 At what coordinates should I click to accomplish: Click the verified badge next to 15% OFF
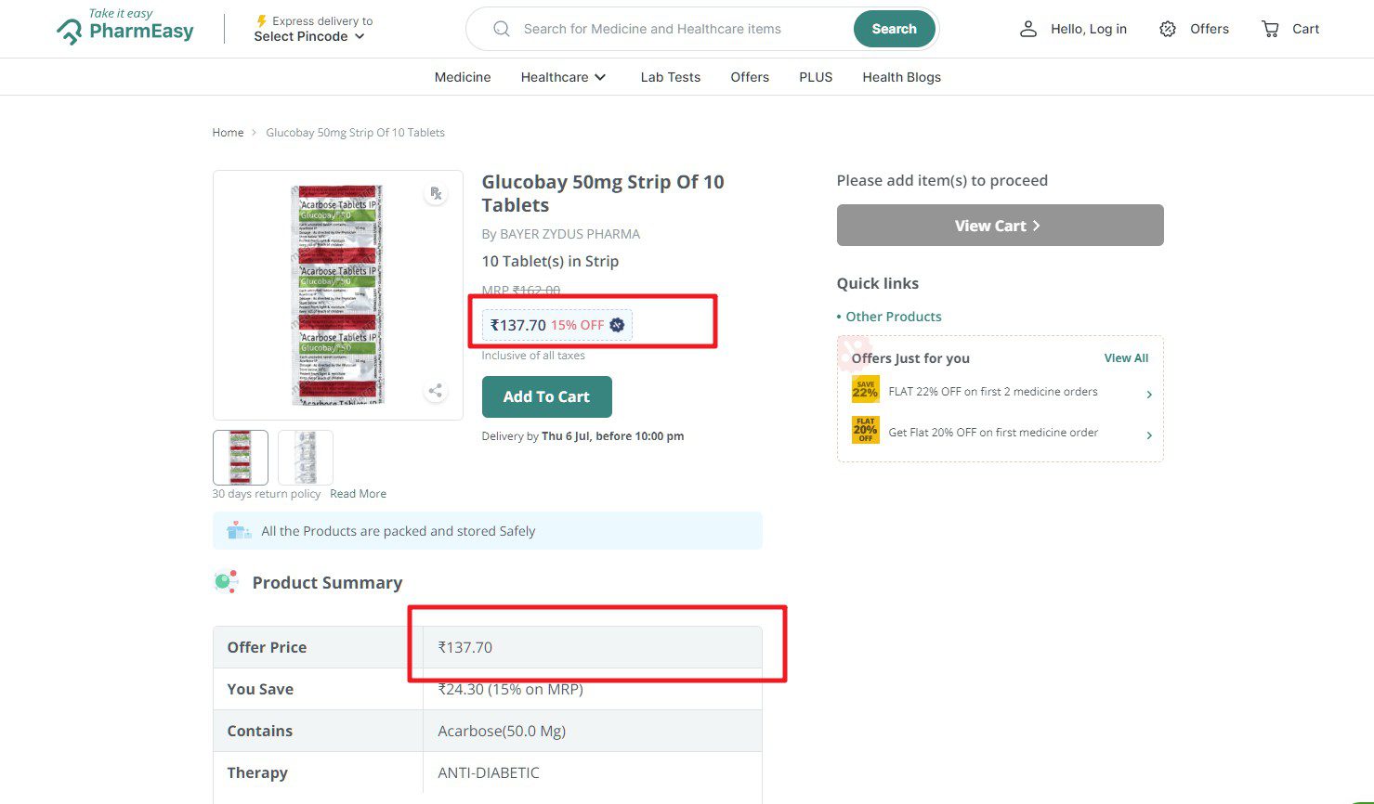(x=617, y=325)
